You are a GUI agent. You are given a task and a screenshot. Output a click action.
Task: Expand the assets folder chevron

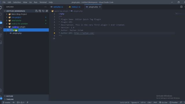tap(8, 30)
